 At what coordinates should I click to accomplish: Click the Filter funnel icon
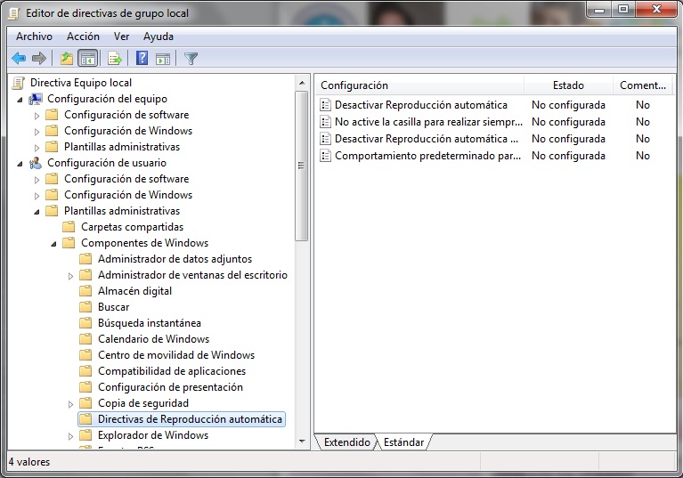tap(191, 58)
